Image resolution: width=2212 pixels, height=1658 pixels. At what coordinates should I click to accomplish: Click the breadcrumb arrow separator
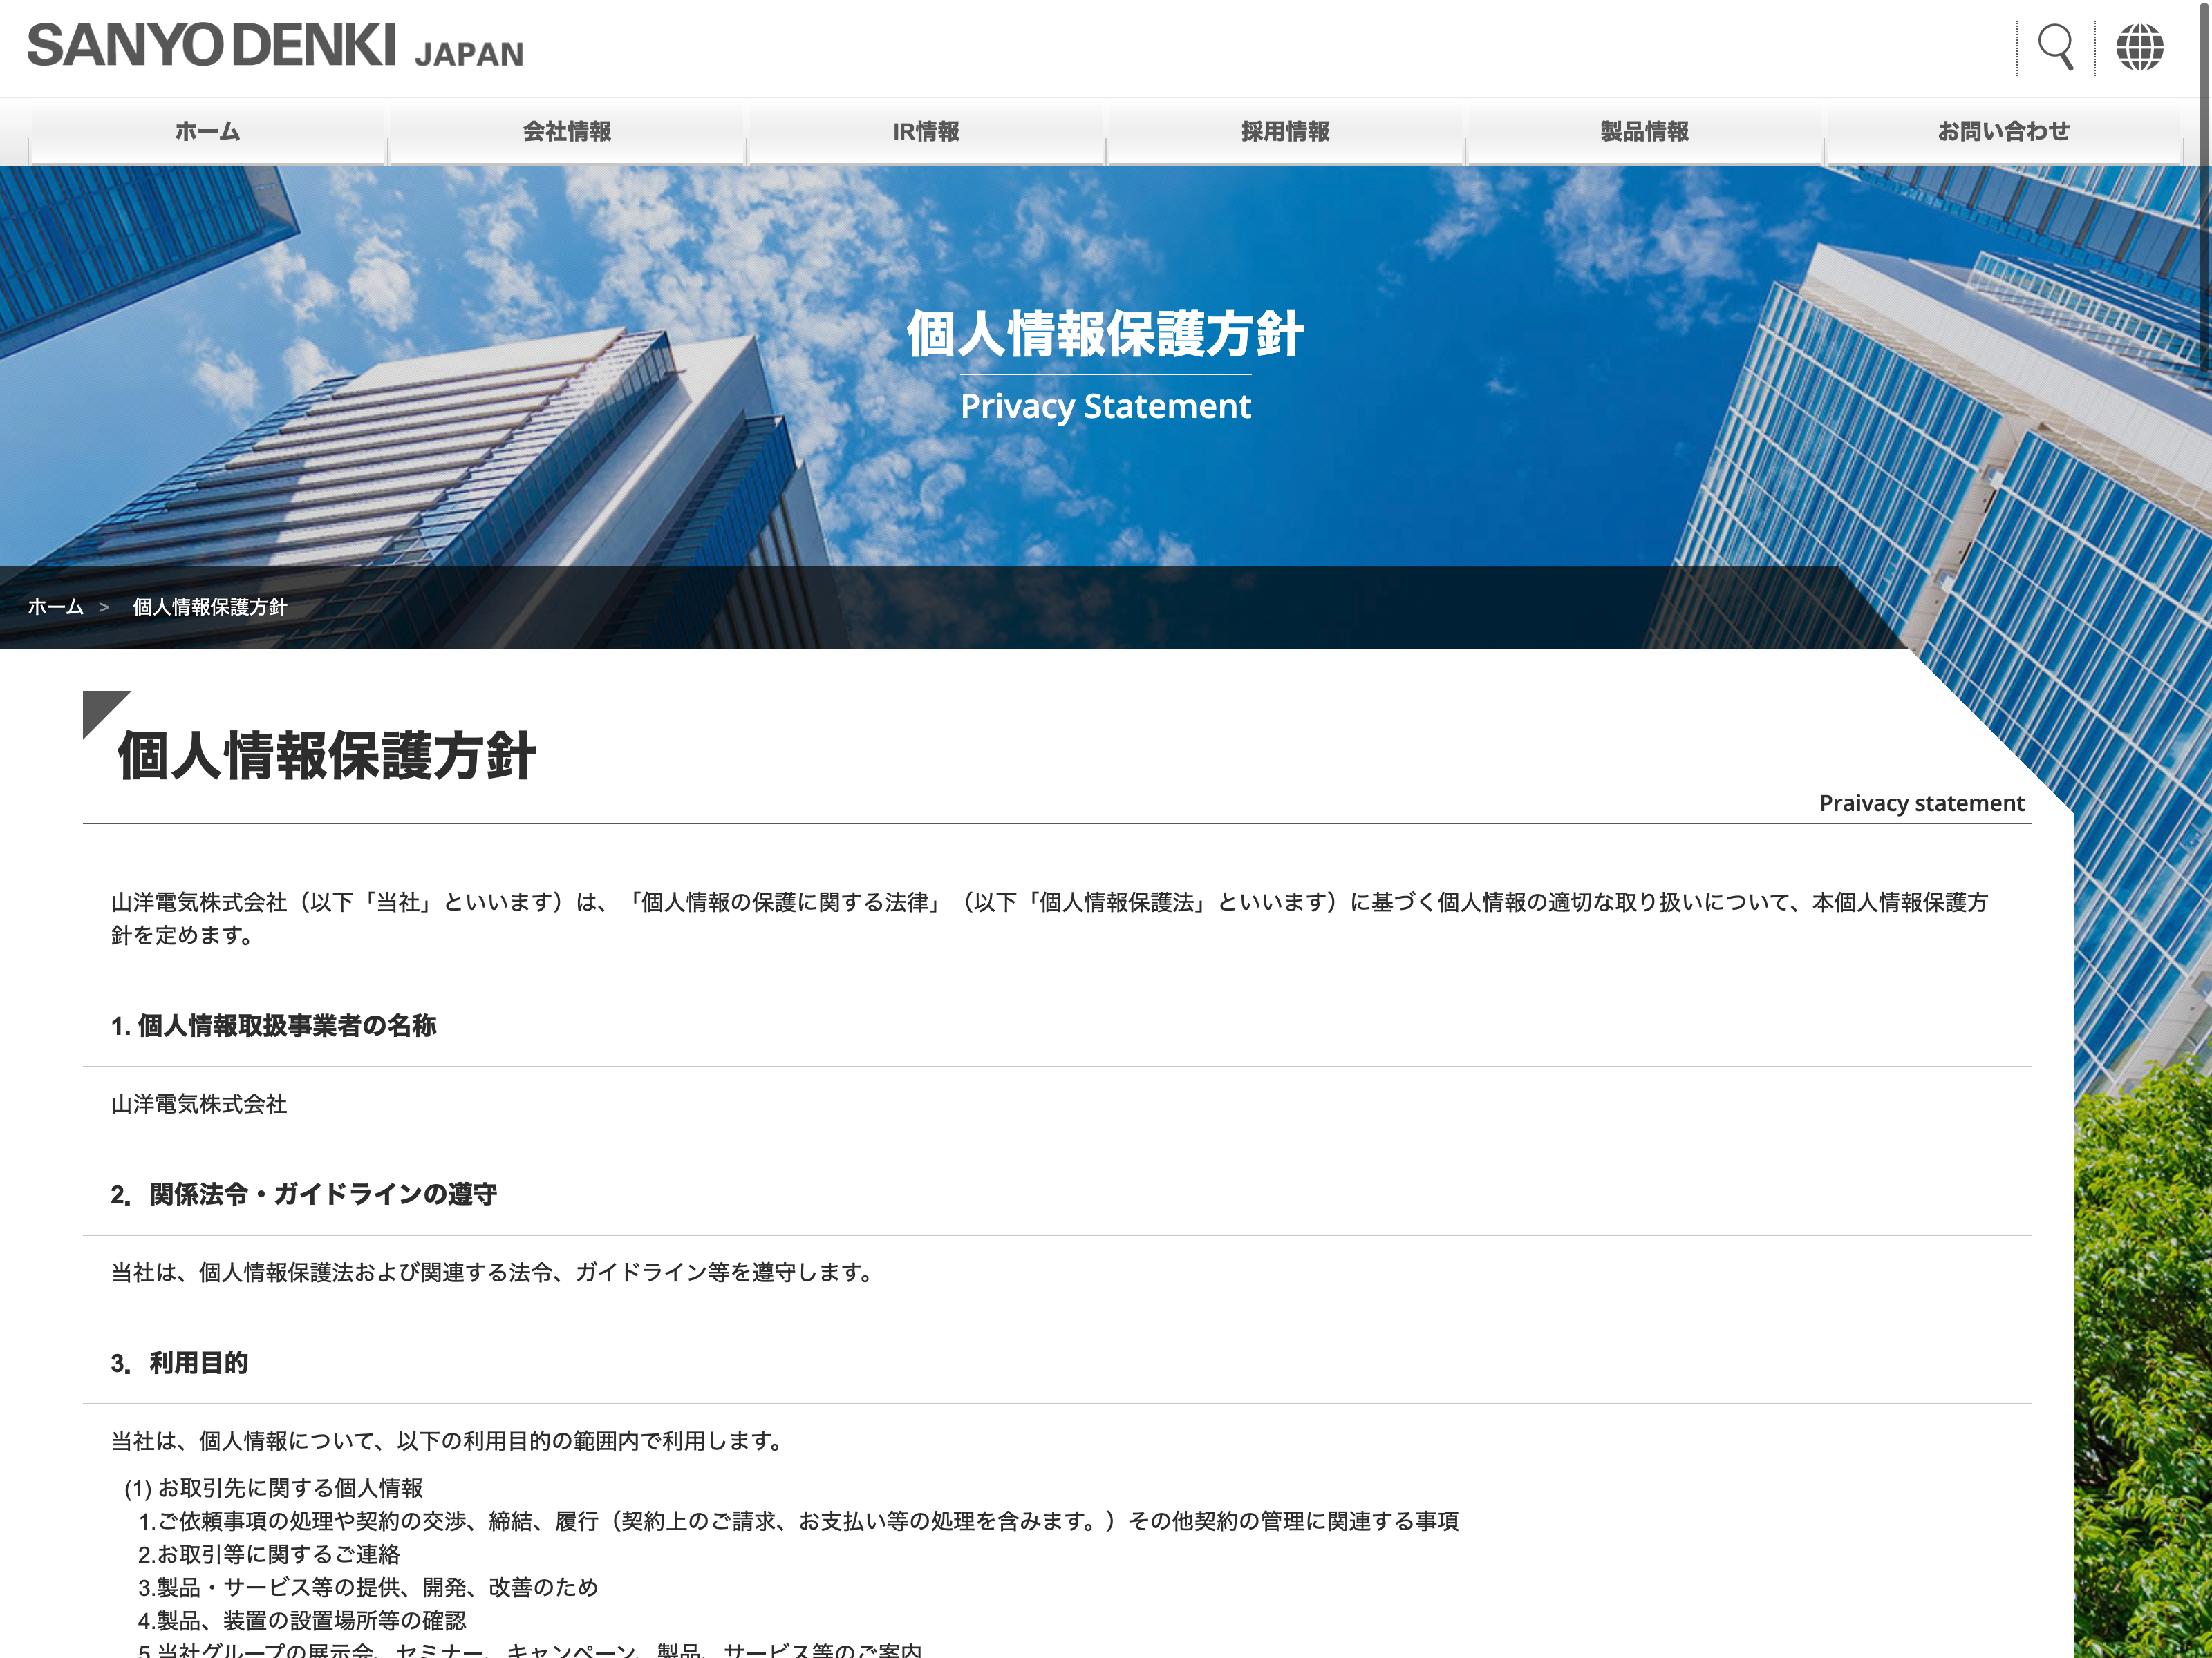(104, 607)
